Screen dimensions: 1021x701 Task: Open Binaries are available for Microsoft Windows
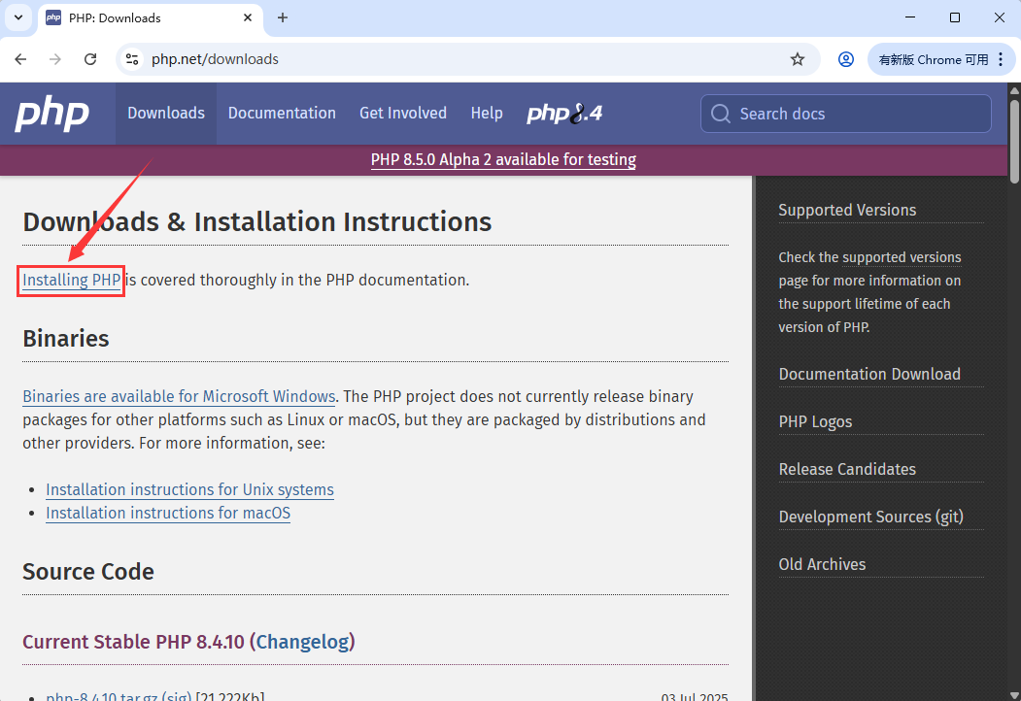(179, 396)
